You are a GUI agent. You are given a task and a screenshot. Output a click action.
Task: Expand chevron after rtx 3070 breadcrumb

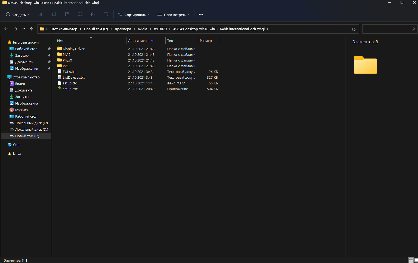tap(170, 29)
